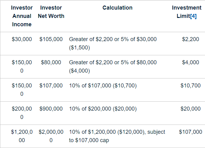This screenshot has width=205, height=148.
Task: Select the "10% of $200,000 ($20,000)" calculation
Action: click(x=103, y=109)
